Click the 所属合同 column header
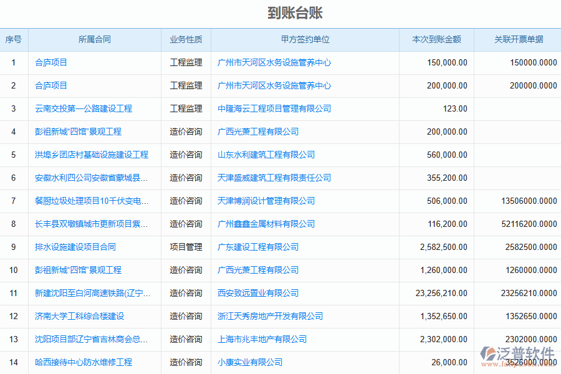The height and width of the screenshot is (374, 561). [95, 39]
